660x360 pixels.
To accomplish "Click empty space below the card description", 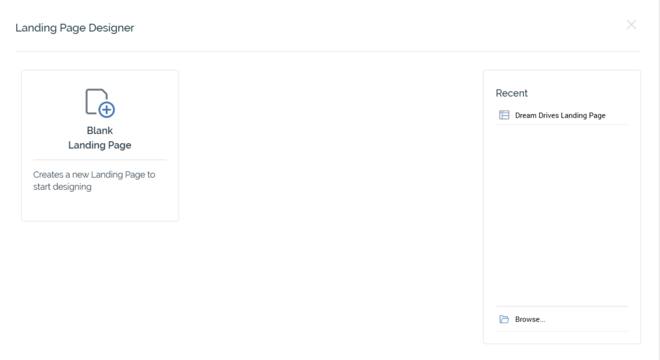I will point(100,206).
